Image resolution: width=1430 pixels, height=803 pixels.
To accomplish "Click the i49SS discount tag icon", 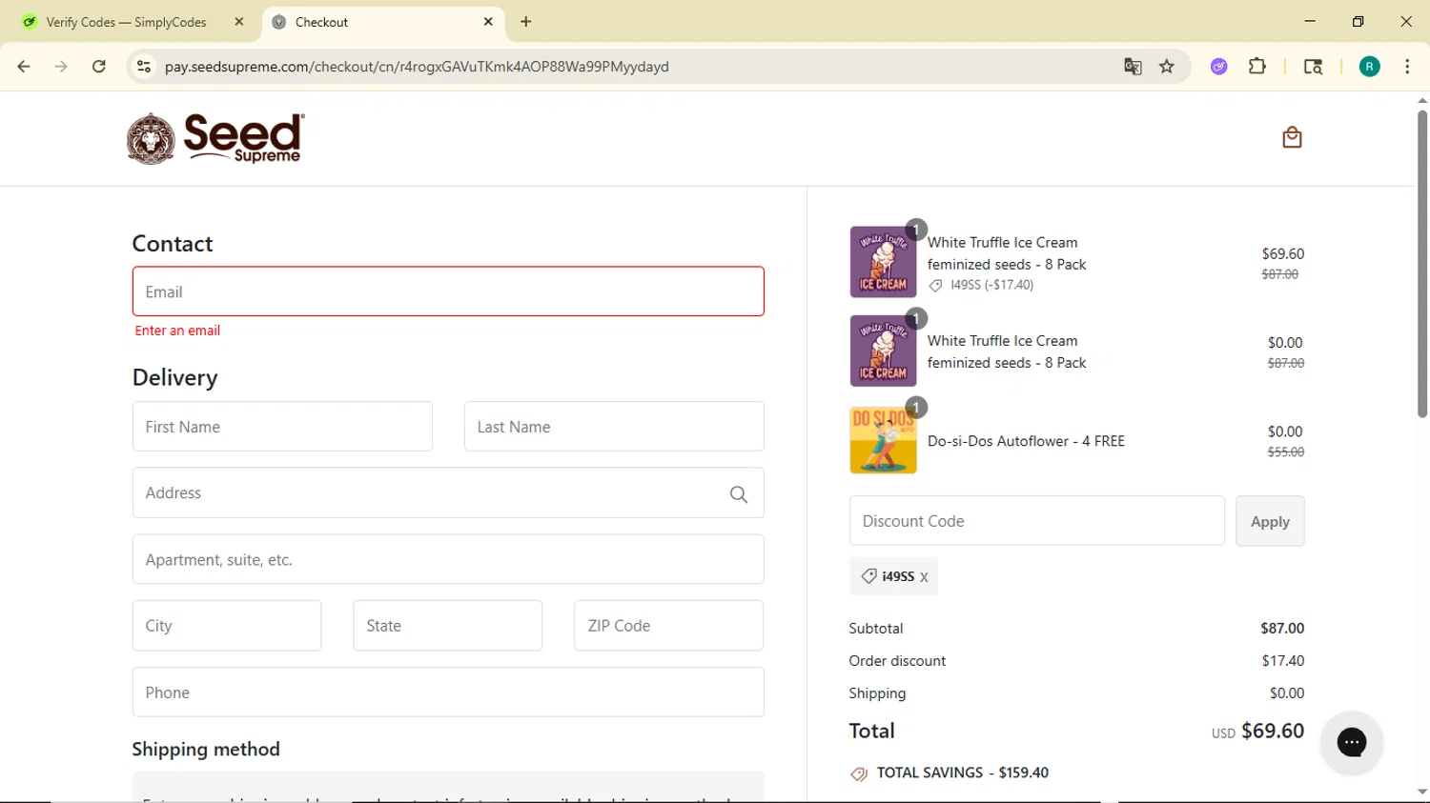I will tap(868, 576).
